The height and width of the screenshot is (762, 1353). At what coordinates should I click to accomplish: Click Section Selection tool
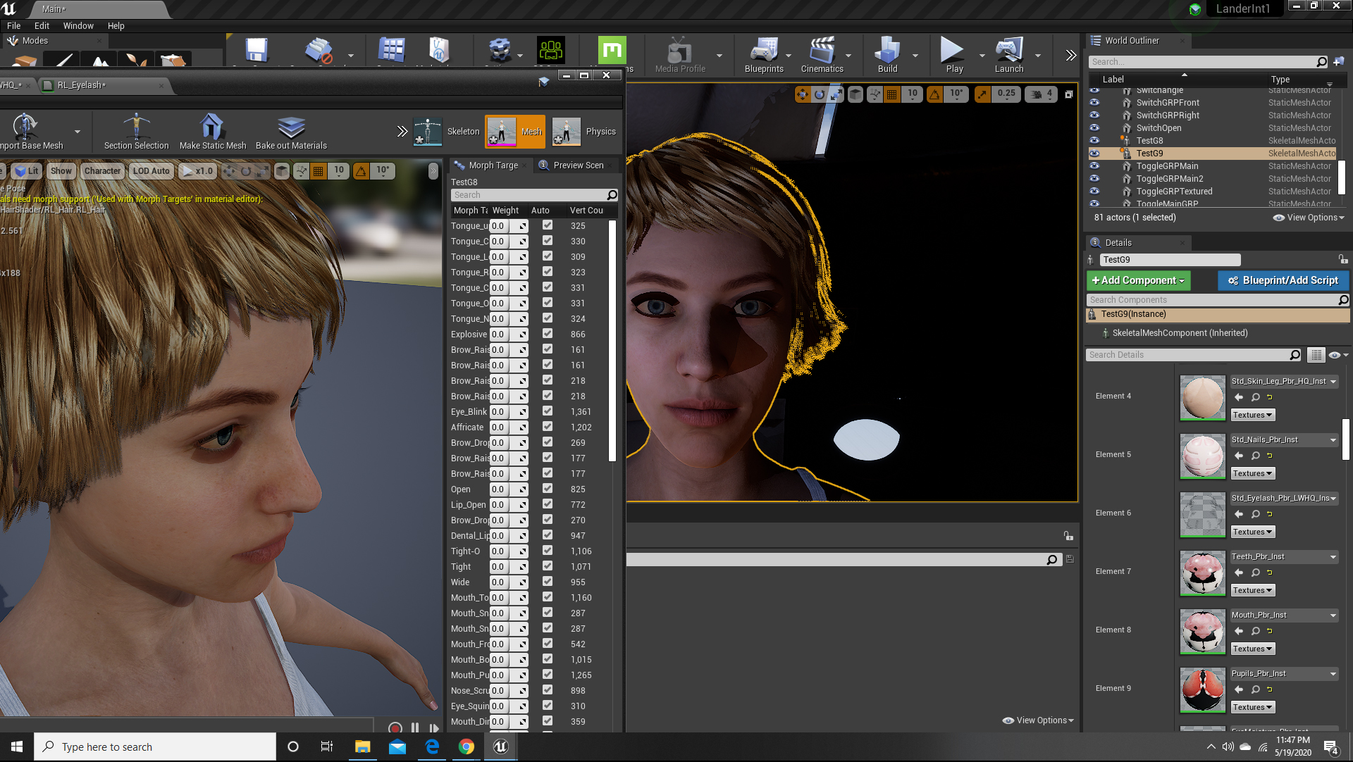pos(136,132)
